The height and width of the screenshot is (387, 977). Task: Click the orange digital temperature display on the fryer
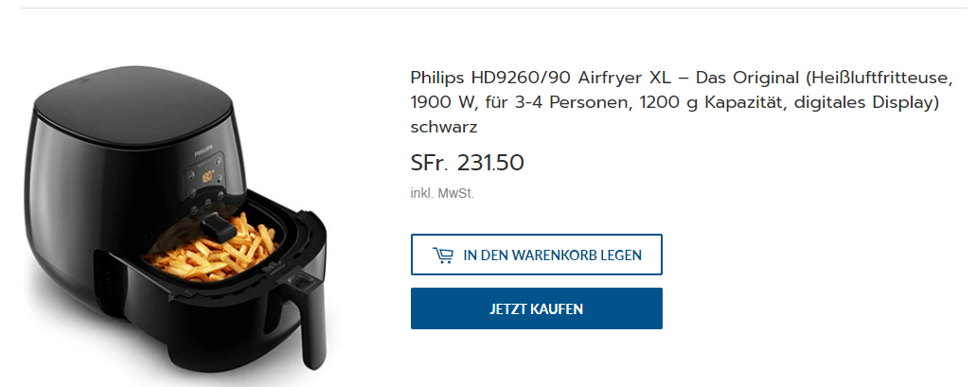coord(207,176)
